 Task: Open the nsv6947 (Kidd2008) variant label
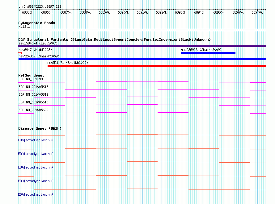(x=35, y=50)
